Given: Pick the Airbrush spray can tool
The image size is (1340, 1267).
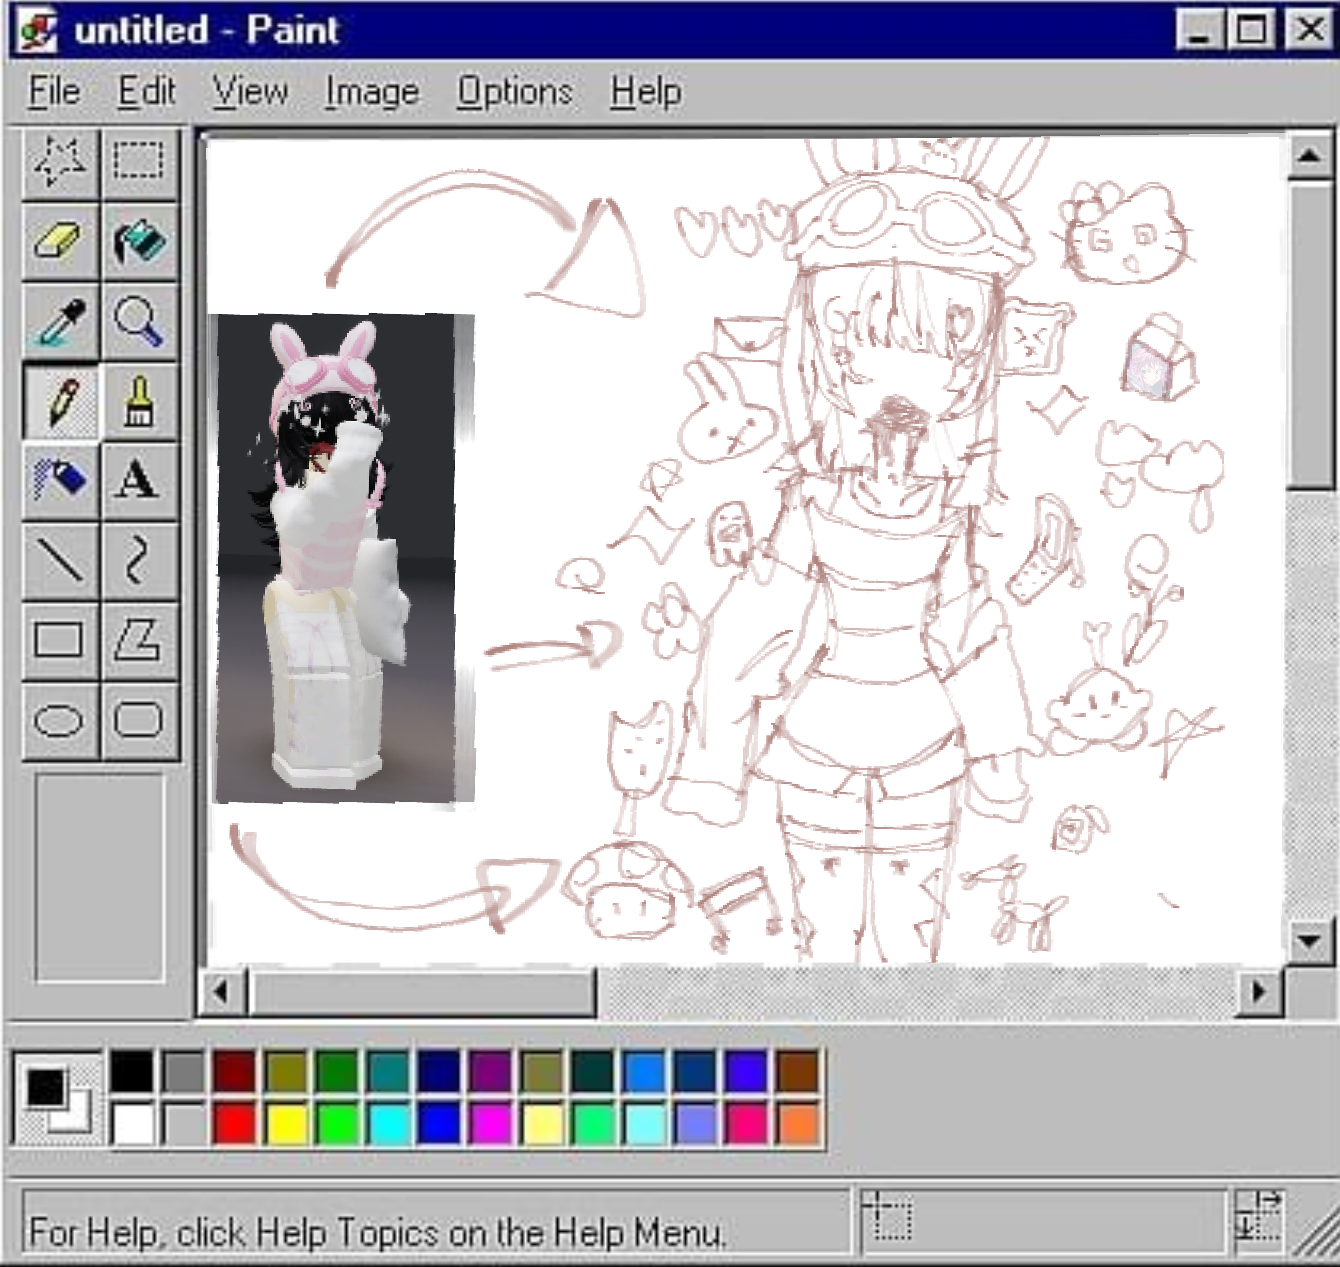Looking at the screenshot, I should [x=61, y=481].
